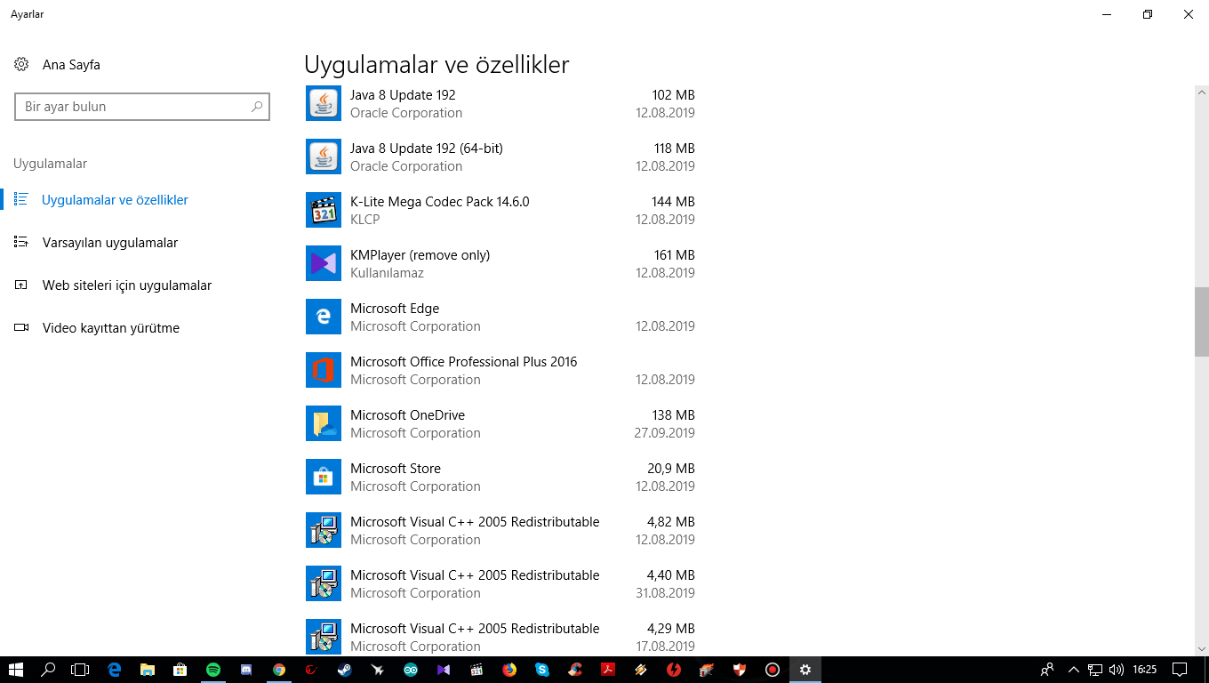This screenshot has height=683, width=1209.
Task: Open taskbar search
Action: 49,670
